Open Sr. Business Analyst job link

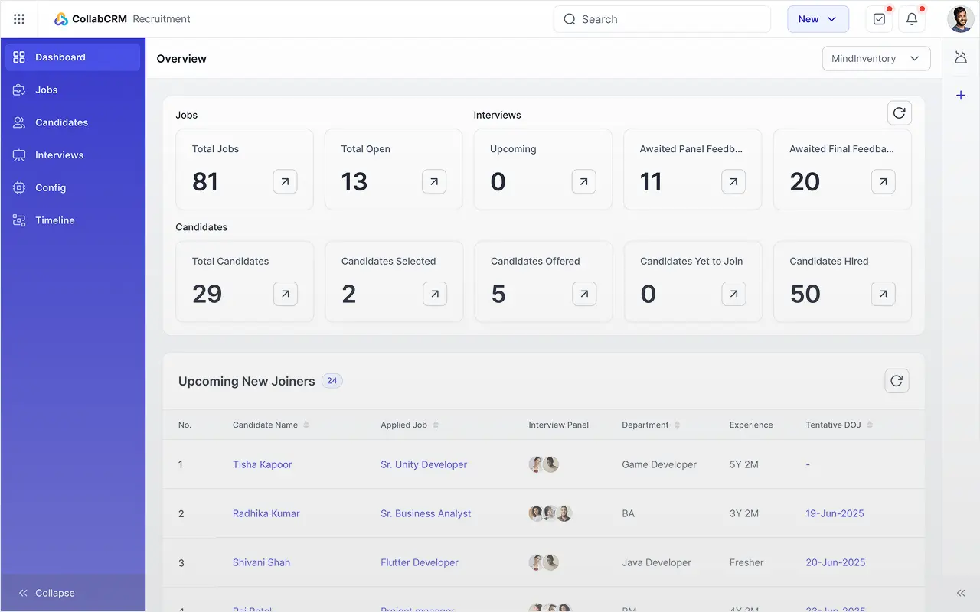(426, 513)
